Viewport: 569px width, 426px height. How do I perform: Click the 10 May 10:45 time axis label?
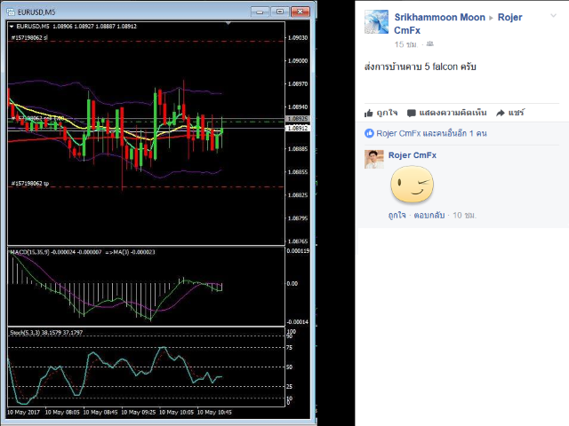(x=214, y=412)
